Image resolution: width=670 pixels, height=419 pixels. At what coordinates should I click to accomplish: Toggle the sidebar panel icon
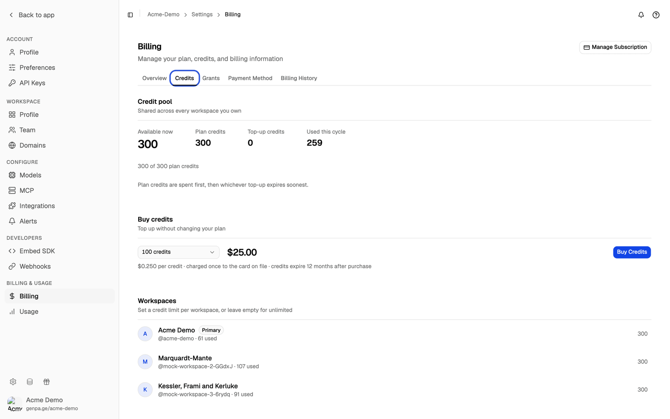130,15
